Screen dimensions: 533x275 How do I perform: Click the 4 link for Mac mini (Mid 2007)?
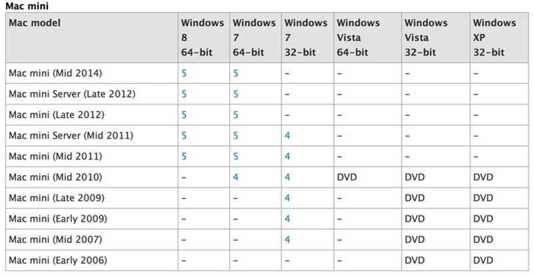click(287, 239)
